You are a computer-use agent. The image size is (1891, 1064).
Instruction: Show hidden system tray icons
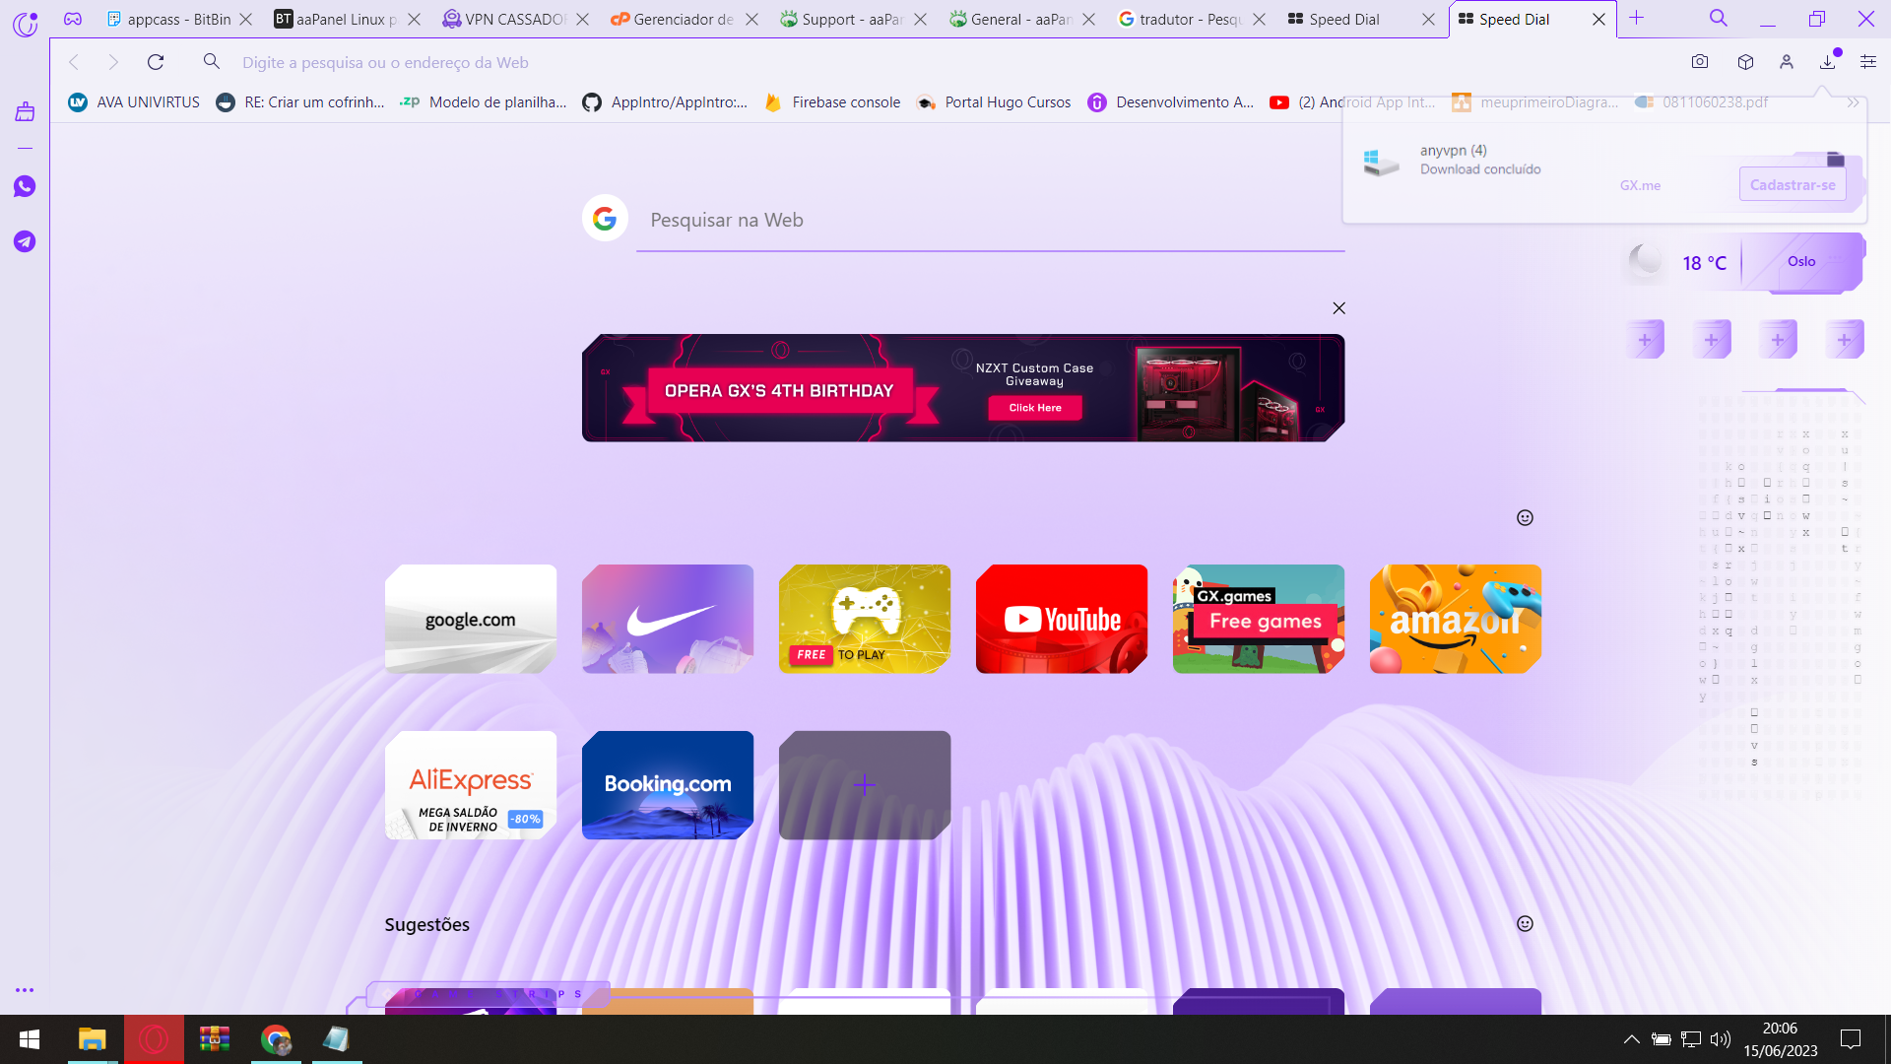1632,1039
